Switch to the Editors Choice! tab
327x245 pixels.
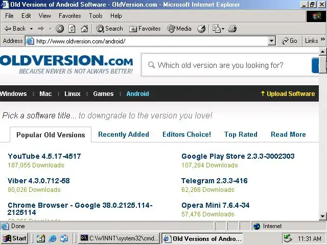tap(186, 134)
